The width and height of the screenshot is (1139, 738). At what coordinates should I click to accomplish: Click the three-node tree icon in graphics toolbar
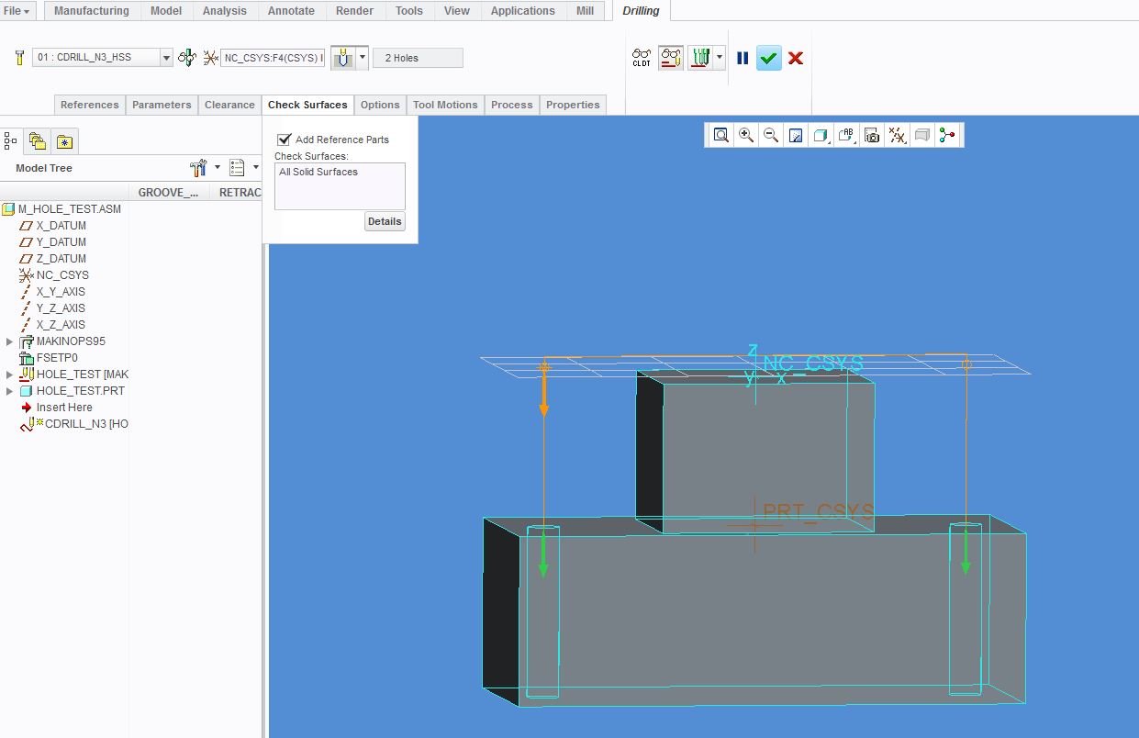click(947, 135)
